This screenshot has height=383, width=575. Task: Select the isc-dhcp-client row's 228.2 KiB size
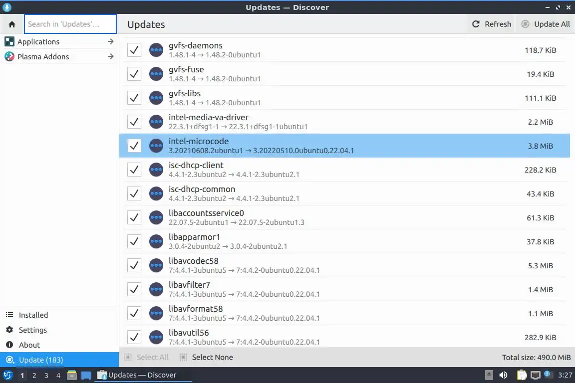540,170
